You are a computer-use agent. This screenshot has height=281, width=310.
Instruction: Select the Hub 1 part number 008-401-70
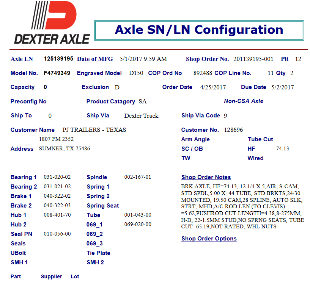pyautogui.click(x=57, y=215)
